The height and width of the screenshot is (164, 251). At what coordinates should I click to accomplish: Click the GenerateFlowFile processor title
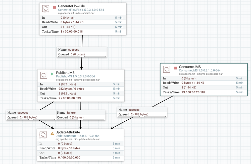[72, 6]
